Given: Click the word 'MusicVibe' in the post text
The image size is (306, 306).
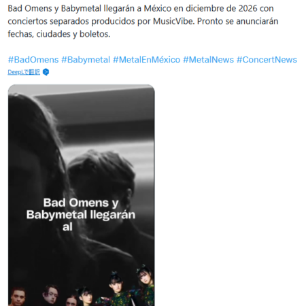Looking at the screenshot, I should coord(173,21).
